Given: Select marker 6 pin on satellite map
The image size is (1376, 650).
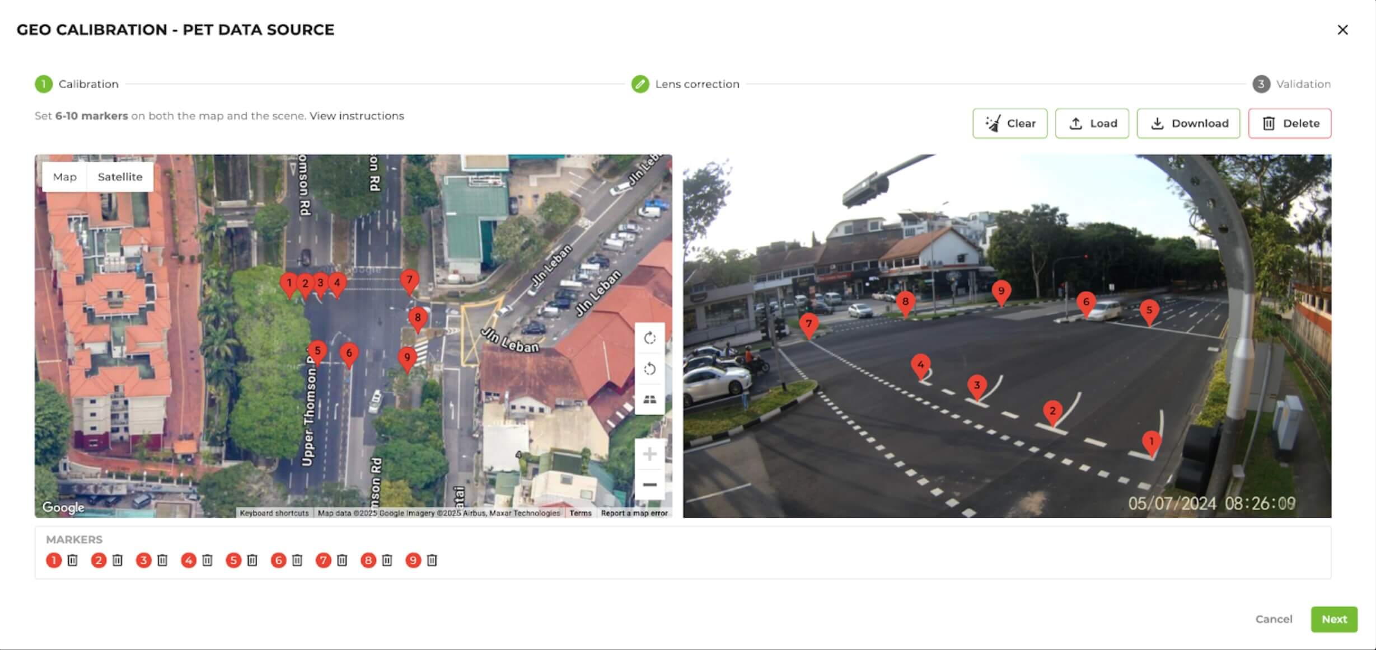Looking at the screenshot, I should pyautogui.click(x=349, y=354).
